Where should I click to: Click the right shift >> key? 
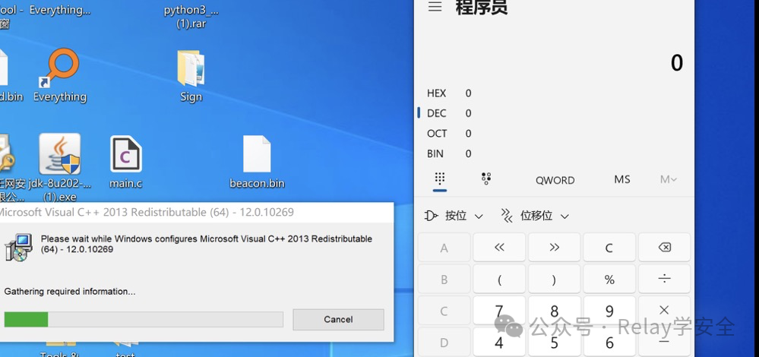(x=554, y=247)
